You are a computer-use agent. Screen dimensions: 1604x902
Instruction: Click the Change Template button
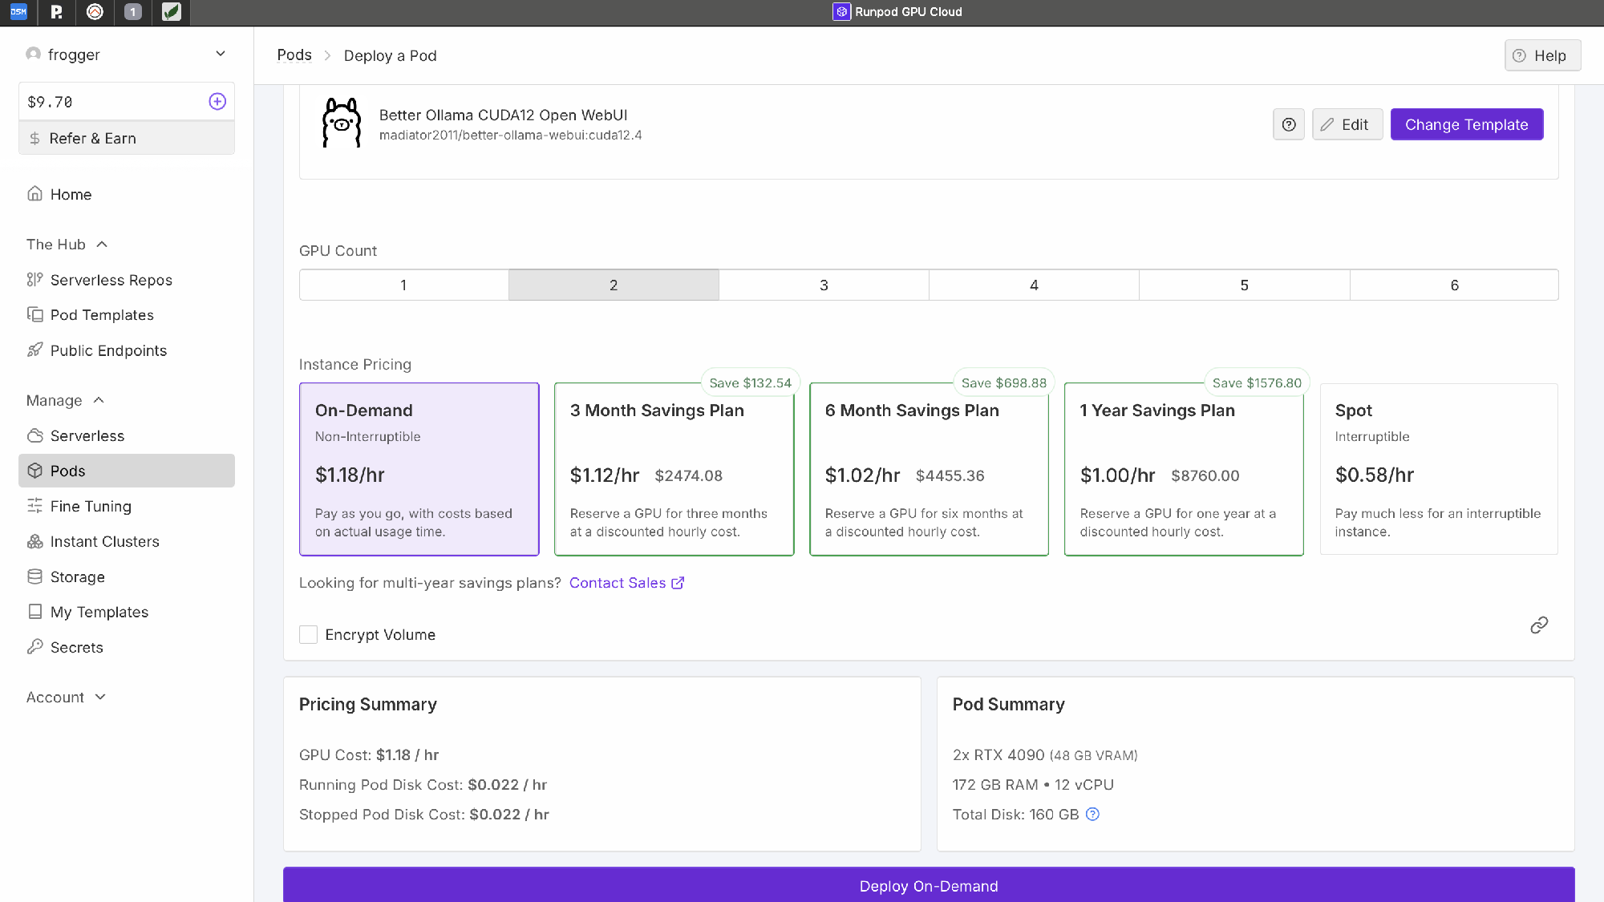click(x=1466, y=124)
